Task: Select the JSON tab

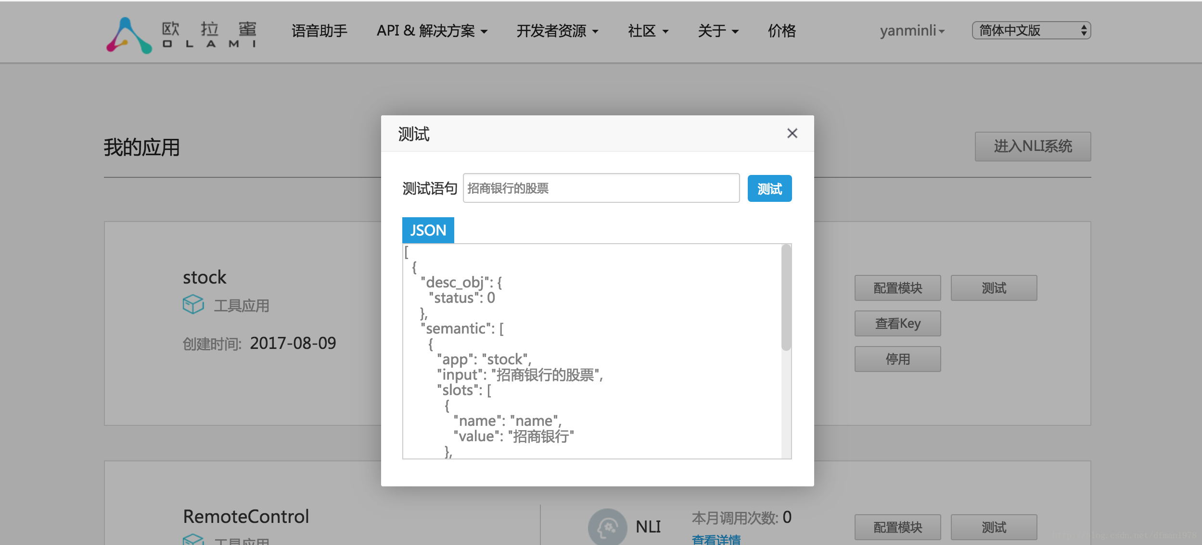Action: pyautogui.click(x=428, y=230)
